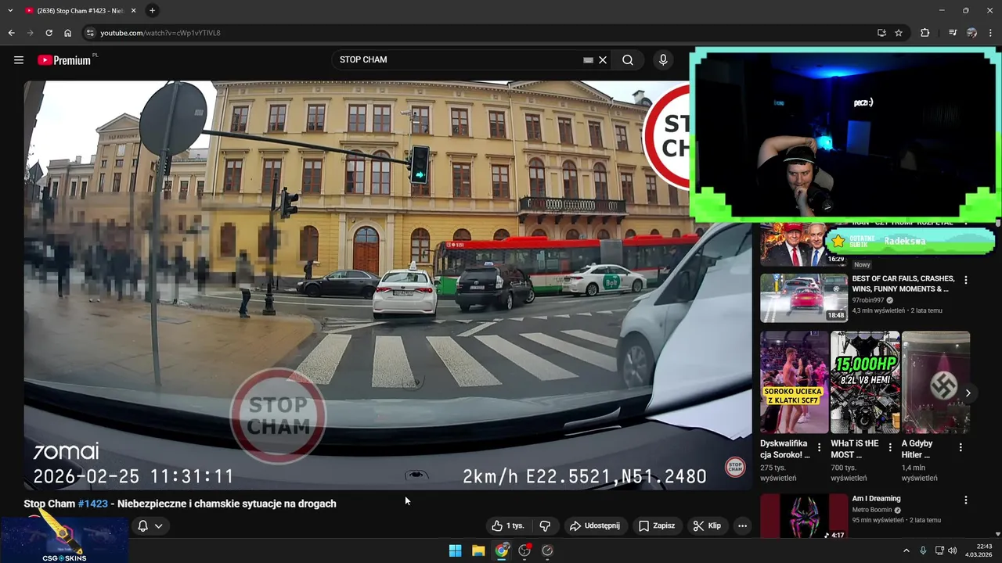This screenshot has height=563, width=1002.
Task: Open File Explorer from taskbar
Action: tap(478, 550)
